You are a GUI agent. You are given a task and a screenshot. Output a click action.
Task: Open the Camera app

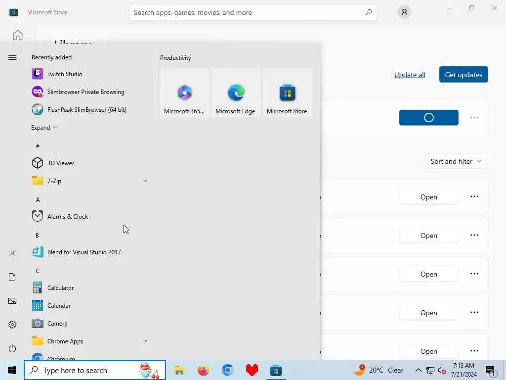(90, 324)
